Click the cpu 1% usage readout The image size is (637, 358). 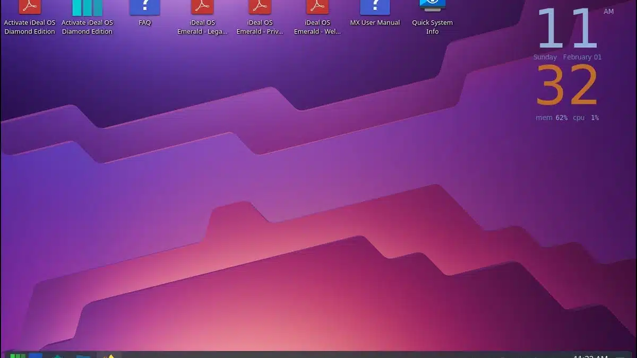click(586, 118)
